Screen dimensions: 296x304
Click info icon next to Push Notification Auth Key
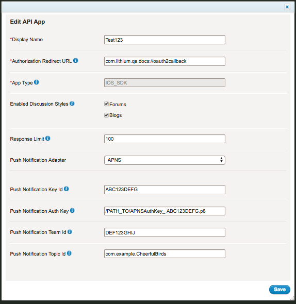coord(72,210)
